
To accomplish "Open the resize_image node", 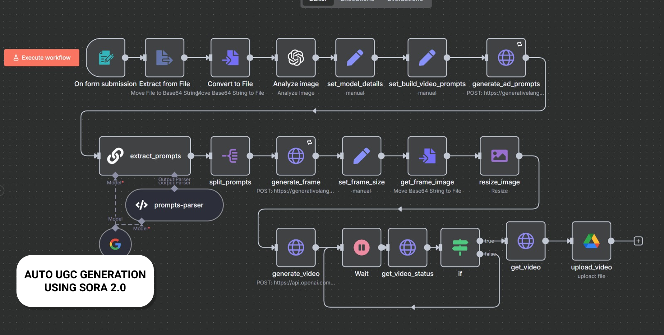I will point(499,156).
